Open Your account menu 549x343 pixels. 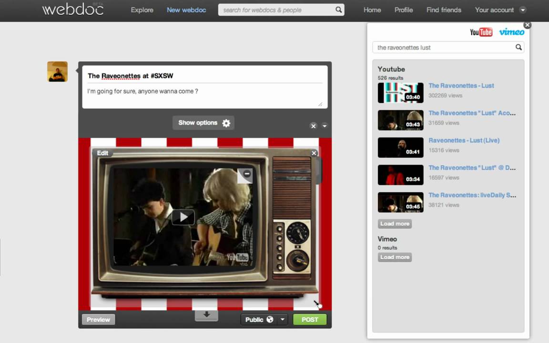494,10
